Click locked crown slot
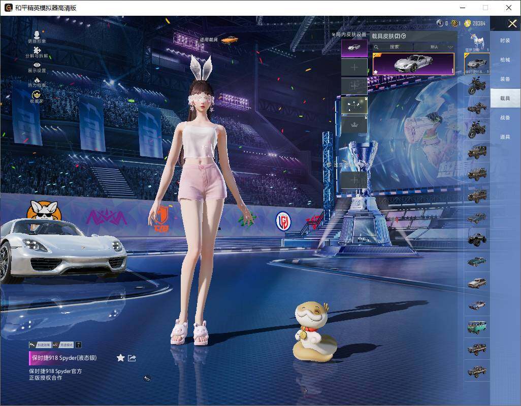This screenshot has height=406, width=521. pos(354,124)
